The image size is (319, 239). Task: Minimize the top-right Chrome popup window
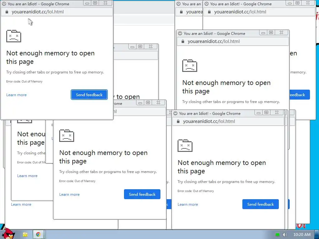[x=289, y=3]
